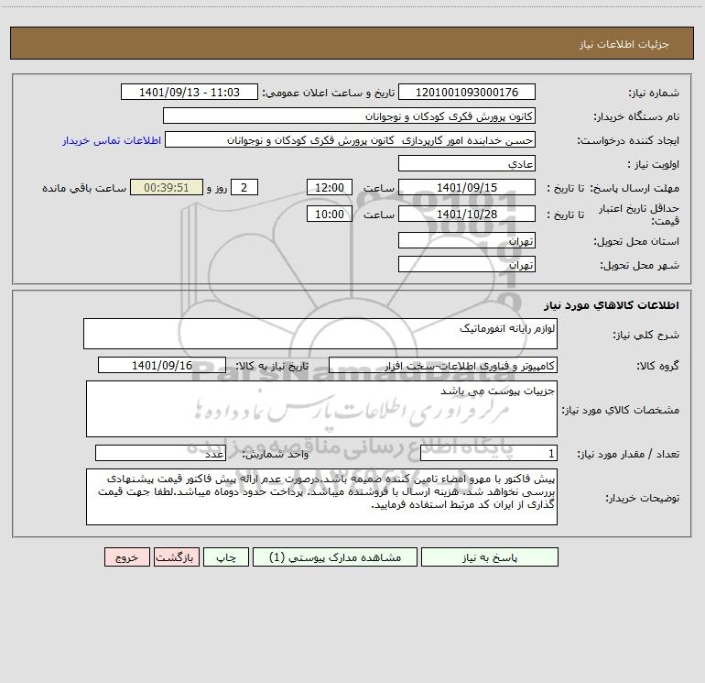Click the گروه کالا label
The image size is (705, 683).
(x=658, y=366)
